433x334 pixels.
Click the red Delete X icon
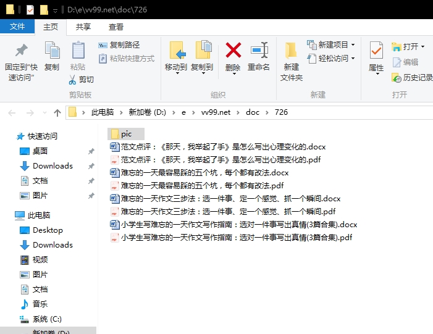[x=233, y=50]
